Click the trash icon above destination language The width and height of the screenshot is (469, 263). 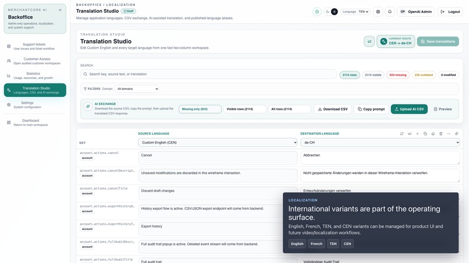(x=440, y=134)
